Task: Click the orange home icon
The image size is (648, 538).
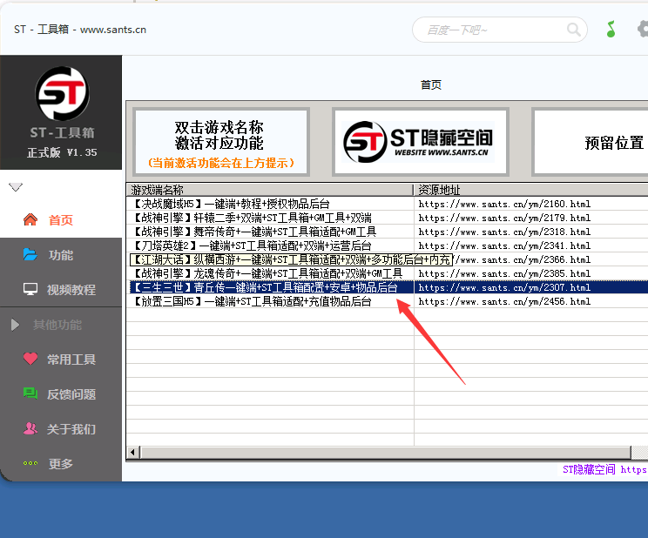Action: (x=30, y=219)
